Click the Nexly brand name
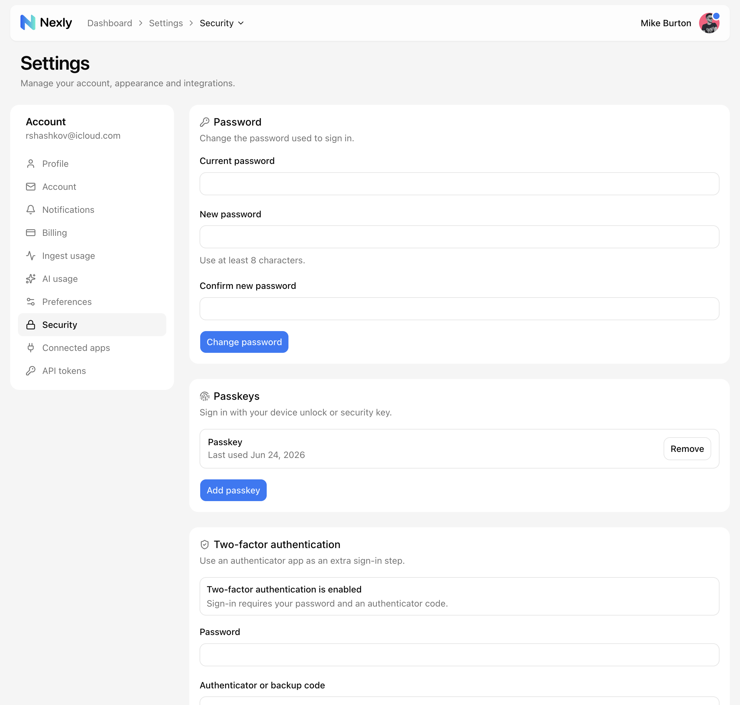This screenshot has height=705, width=740. point(56,23)
